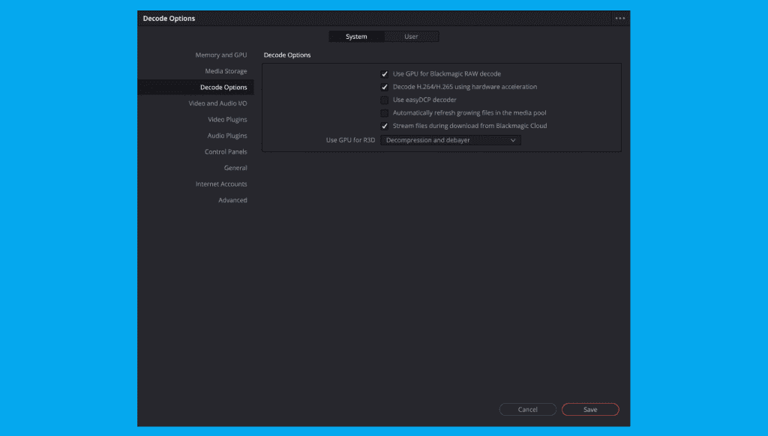The width and height of the screenshot is (768, 436).
Task: Click the Save button
Action: pyautogui.click(x=590, y=410)
